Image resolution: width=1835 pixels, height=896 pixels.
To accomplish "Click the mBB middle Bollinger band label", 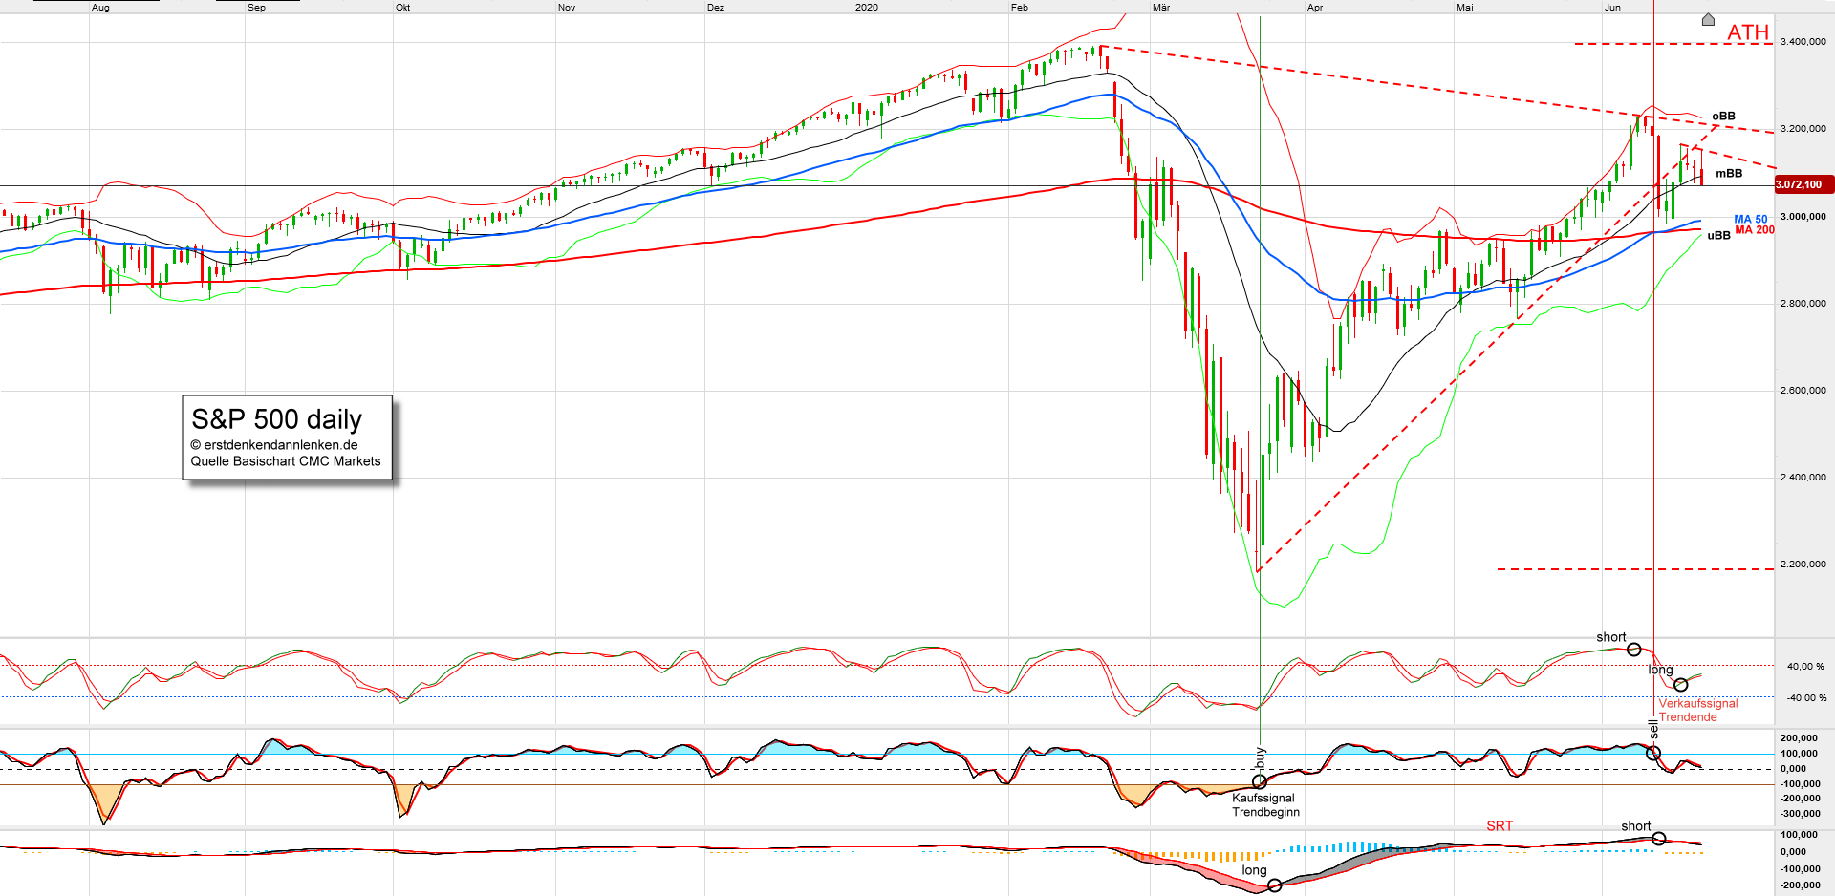I will click(1729, 174).
